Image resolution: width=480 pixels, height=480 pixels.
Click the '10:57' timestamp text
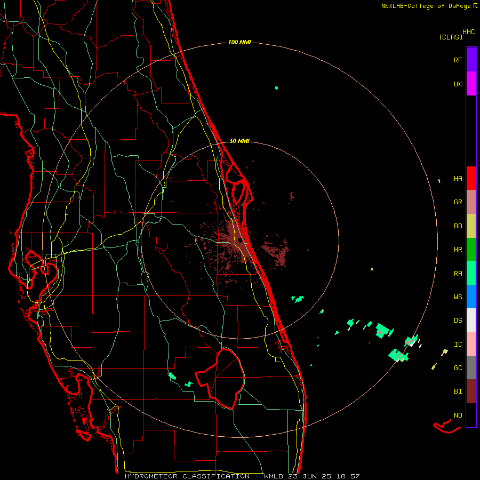pos(348,476)
